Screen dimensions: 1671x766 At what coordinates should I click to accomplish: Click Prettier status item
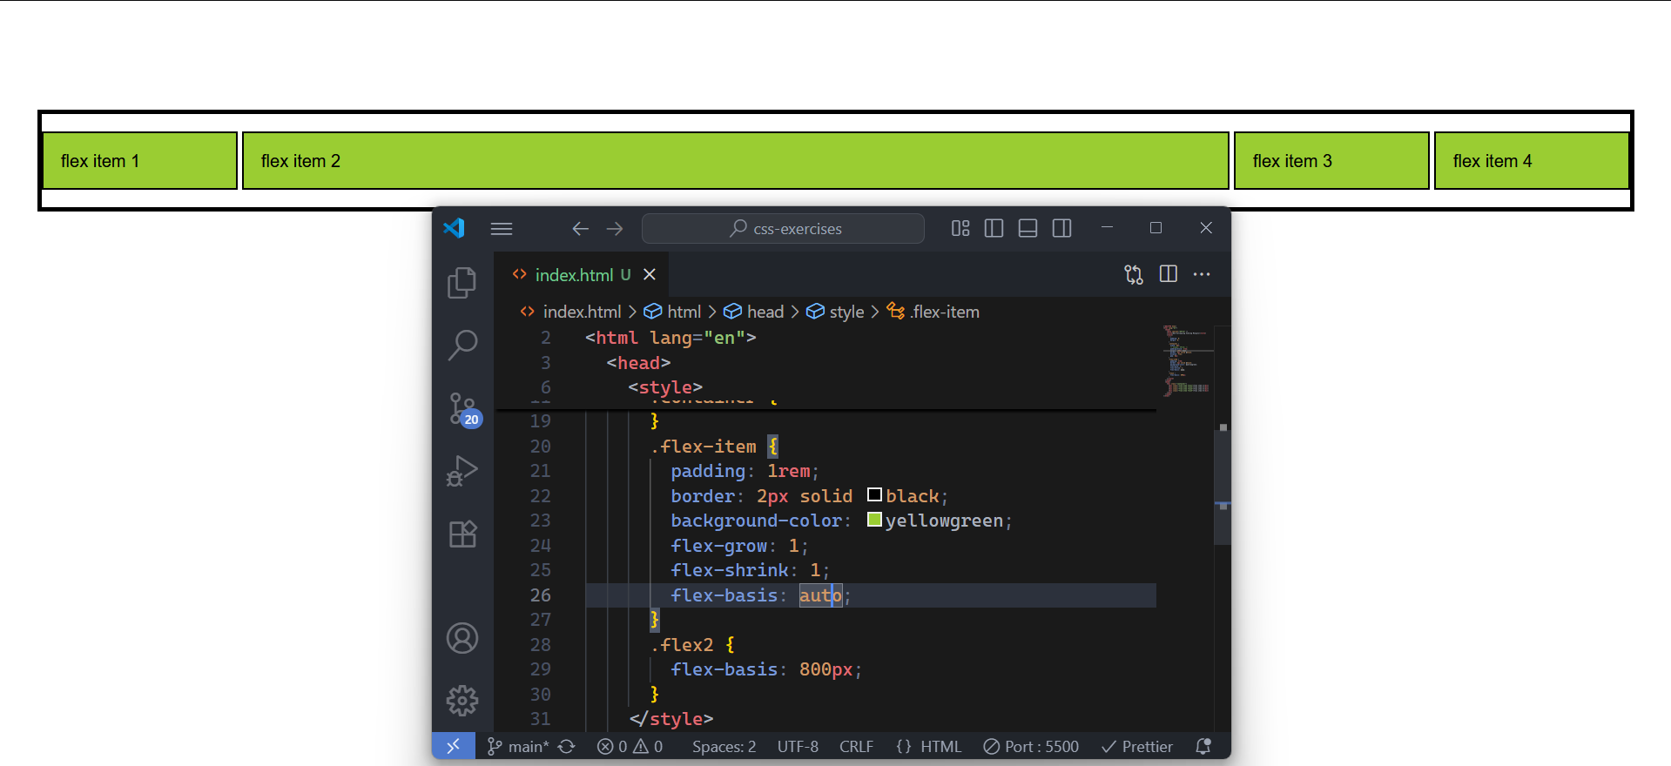[1136, 747]
